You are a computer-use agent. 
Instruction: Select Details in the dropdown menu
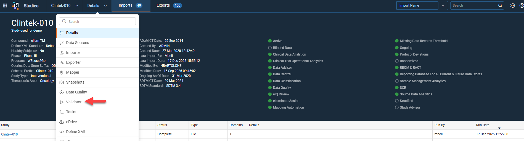(97, 33)
